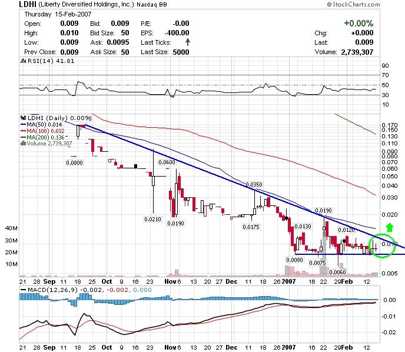405x352 pixels.
Task: Click the 0.0120 price label
Action: [x=346, y=230]
